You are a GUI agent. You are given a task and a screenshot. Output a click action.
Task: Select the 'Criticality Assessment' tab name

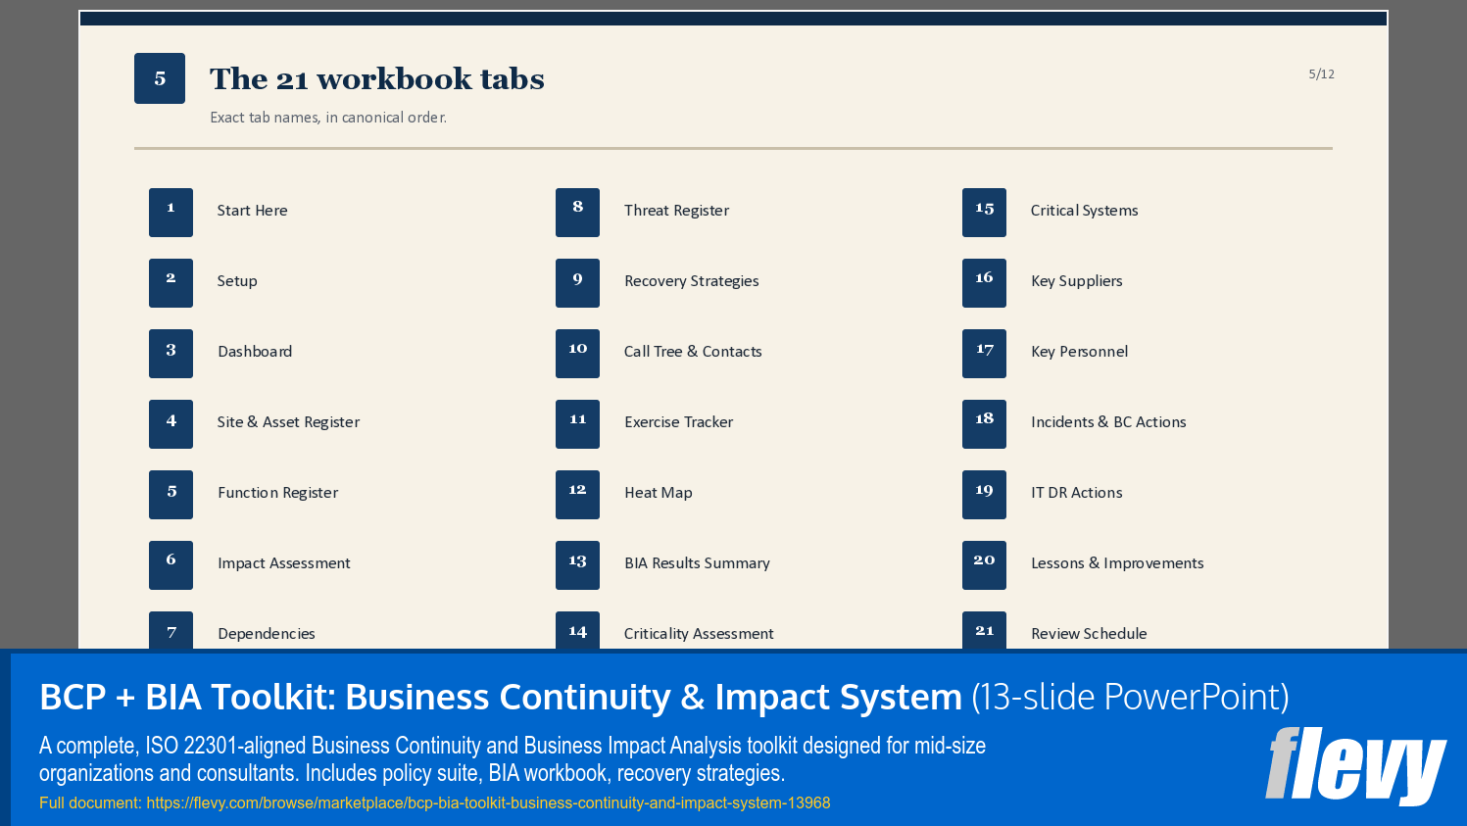[x=699, y=634]
